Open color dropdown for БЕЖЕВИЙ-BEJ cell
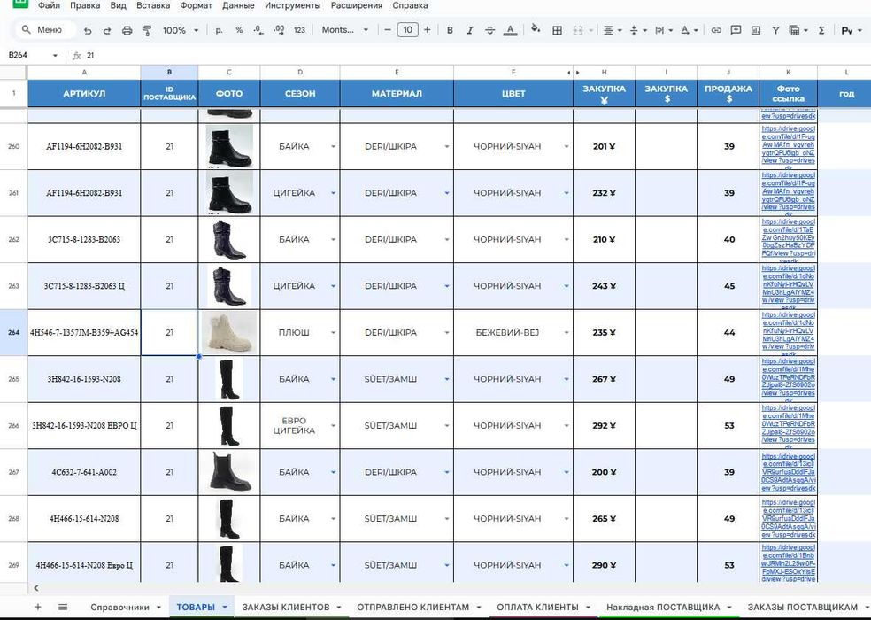The image size is (871, 620). [x=566, y=332]
